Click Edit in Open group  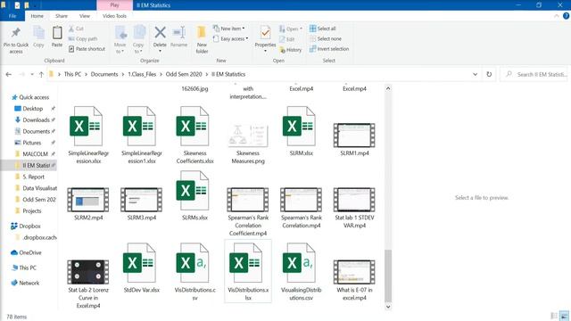[x=287, y=39]
